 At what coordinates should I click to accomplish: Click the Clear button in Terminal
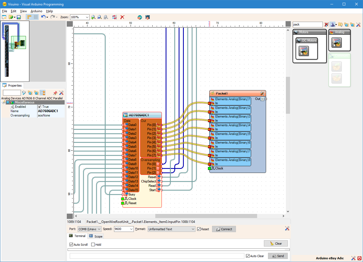[x=276, y=243]
